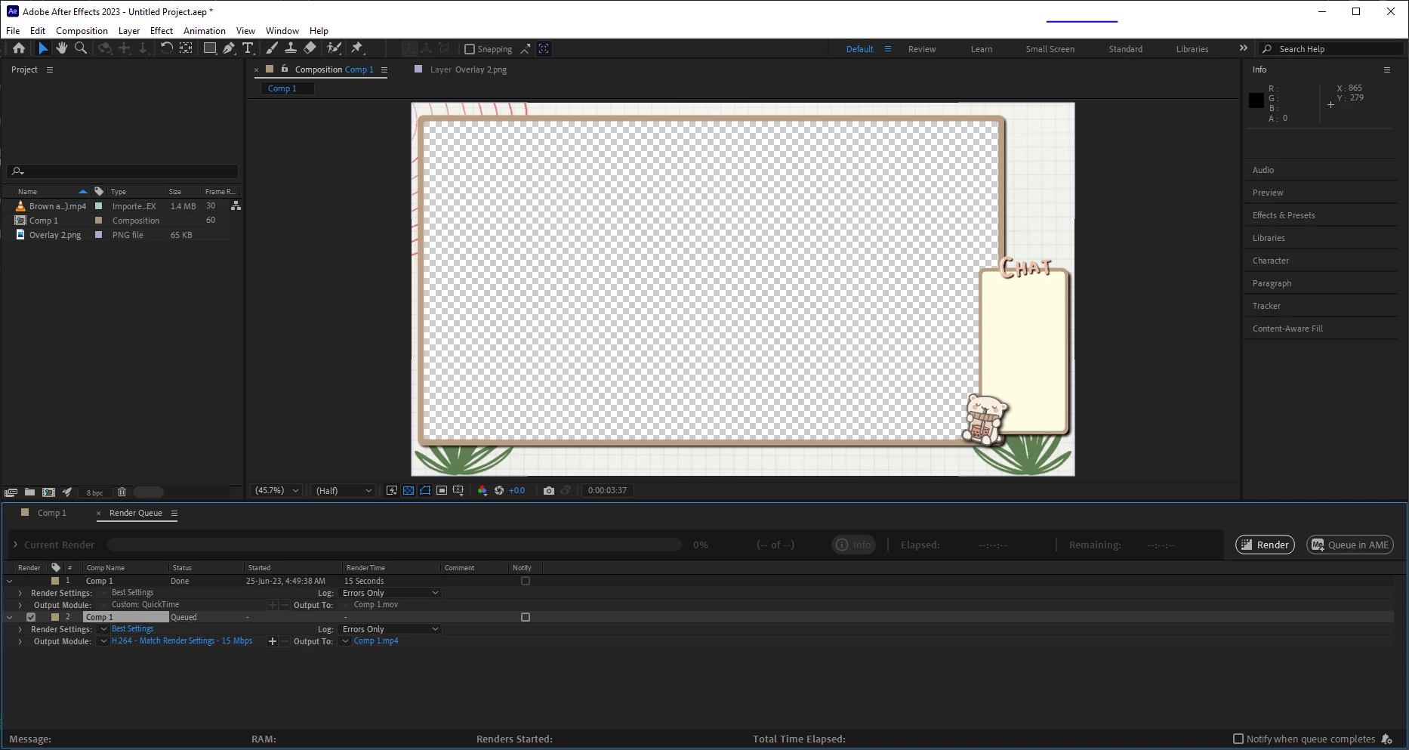Screen dimensions: 1409x750
Task: Open project flowchart view icon
Action: click(236, 205)
